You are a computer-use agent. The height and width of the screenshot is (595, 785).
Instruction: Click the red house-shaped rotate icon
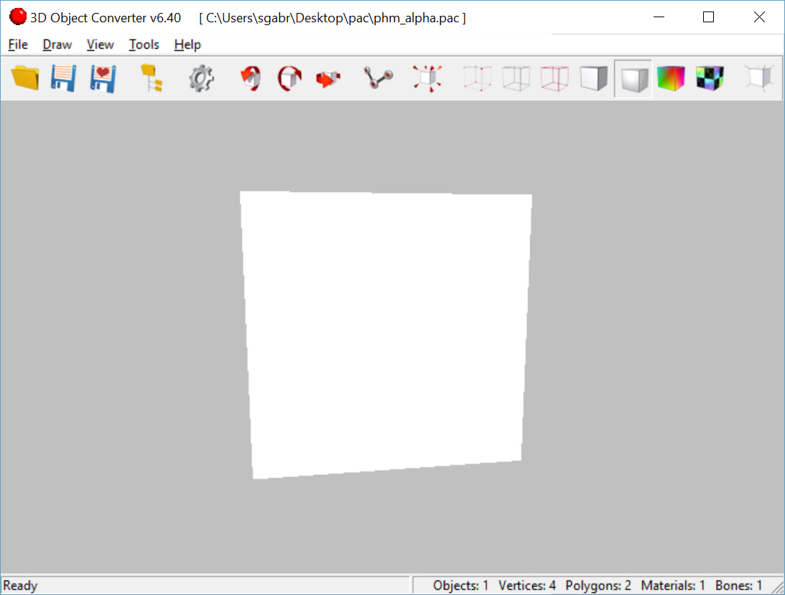(251, 78)
